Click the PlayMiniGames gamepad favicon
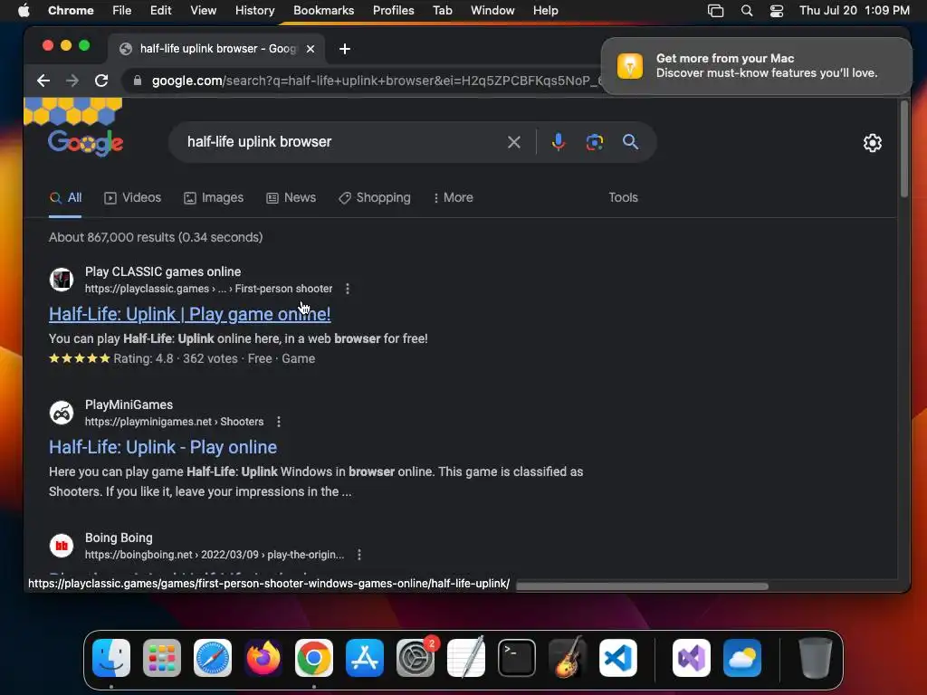Image resolution: width=927 pixels, height=695 pixels. click(x=62, y=413)
